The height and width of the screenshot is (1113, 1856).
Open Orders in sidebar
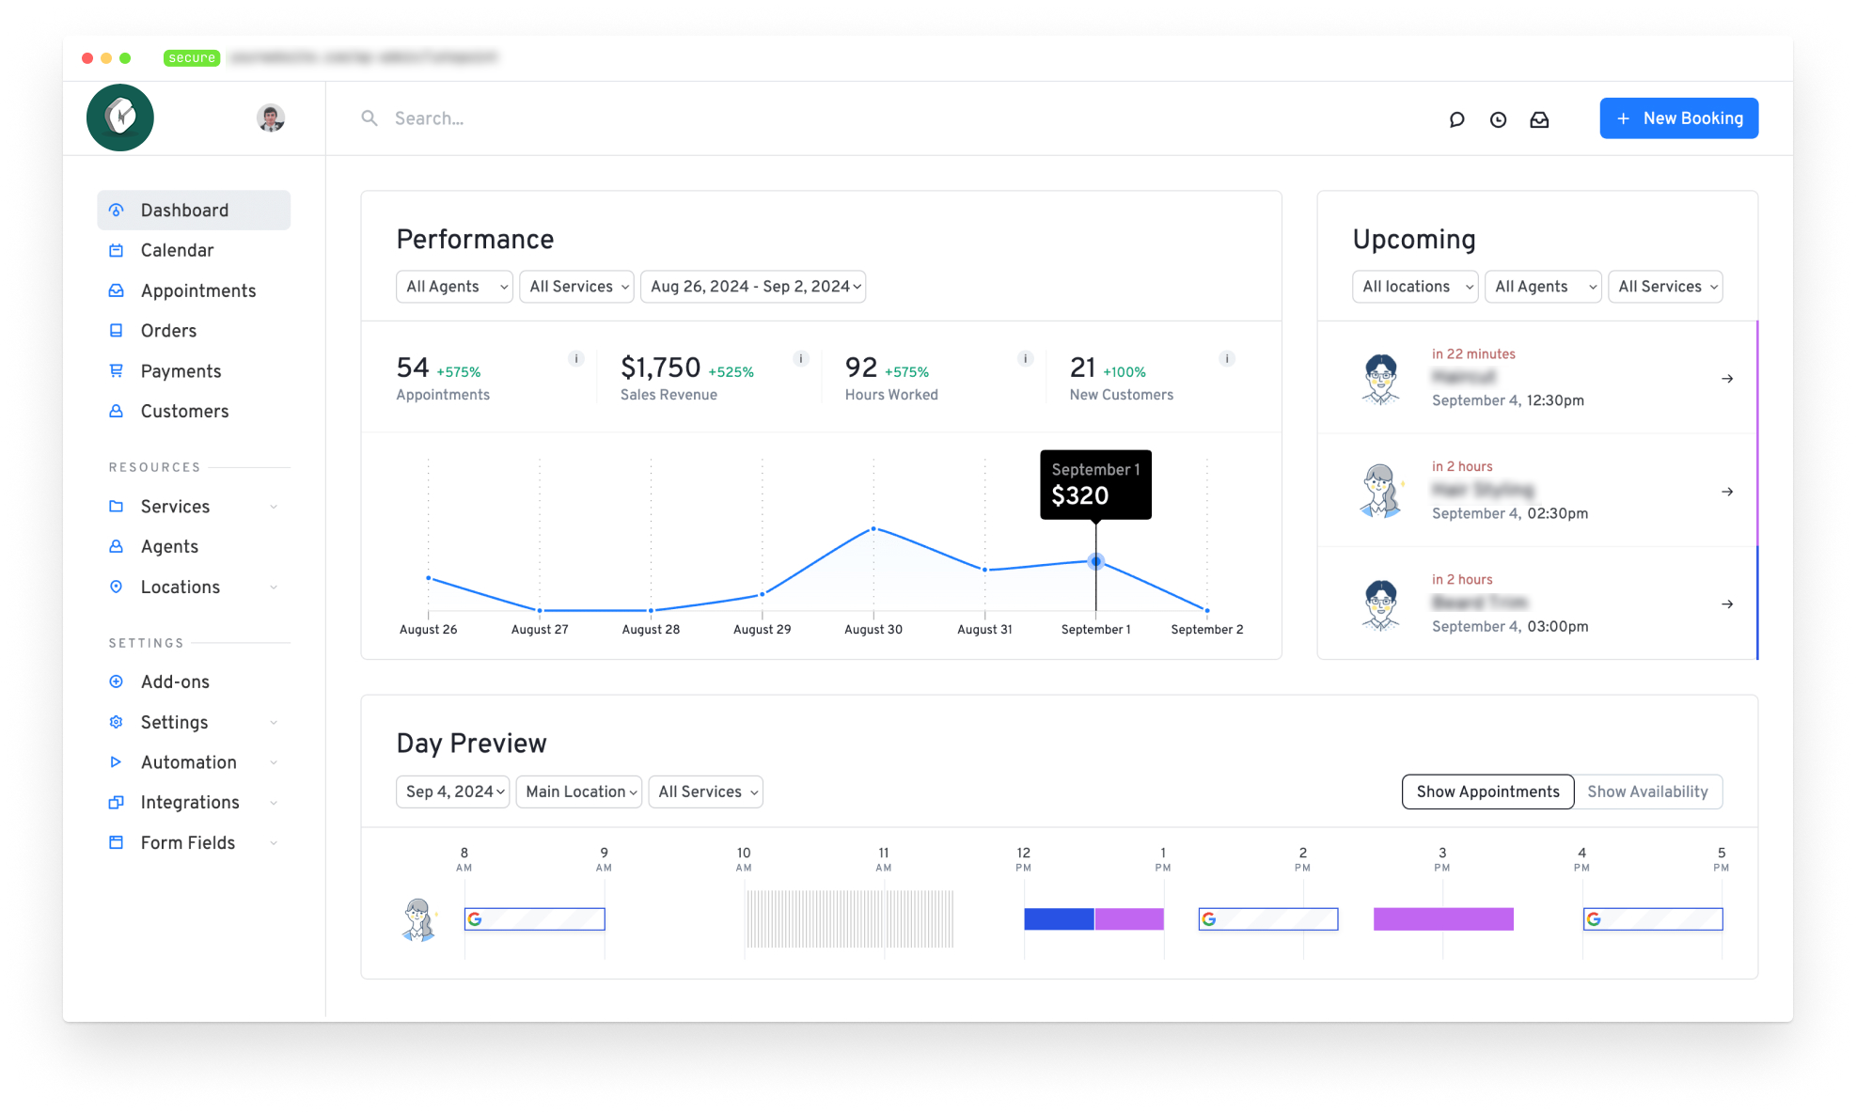(194, 331)
